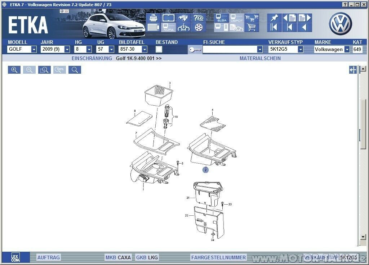Click the double-bar jump-to-first arrow icon
Image resolution: width=369 pixels, height=265 pixels.
pos(274,27)
